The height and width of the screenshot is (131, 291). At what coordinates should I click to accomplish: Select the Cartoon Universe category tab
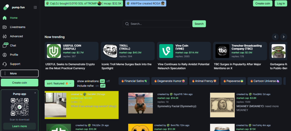coord(265,81)
